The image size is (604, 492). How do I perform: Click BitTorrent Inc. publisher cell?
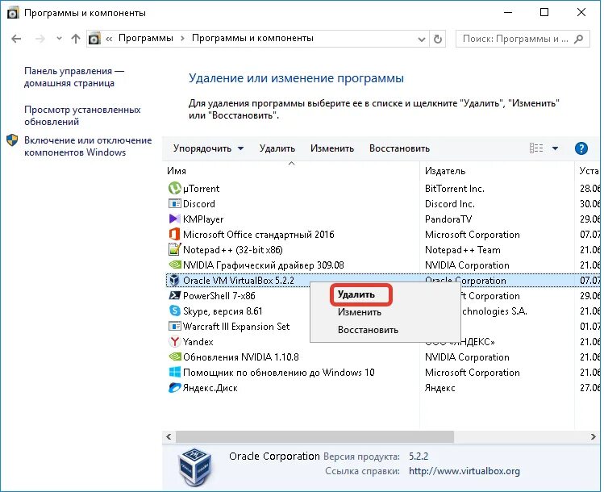coord(455,189)
